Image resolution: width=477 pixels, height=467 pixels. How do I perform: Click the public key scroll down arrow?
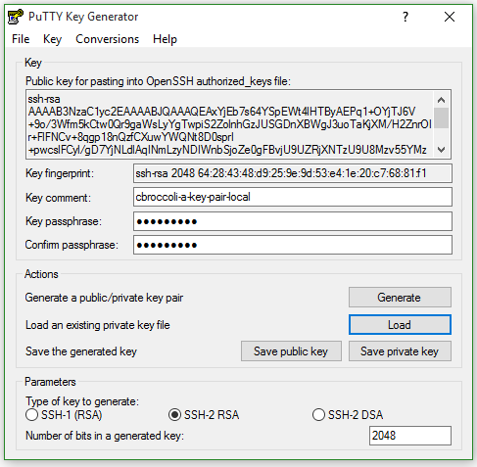(442, 150)
